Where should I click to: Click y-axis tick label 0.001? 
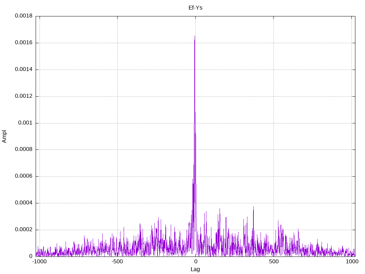[x=25, y=123]
